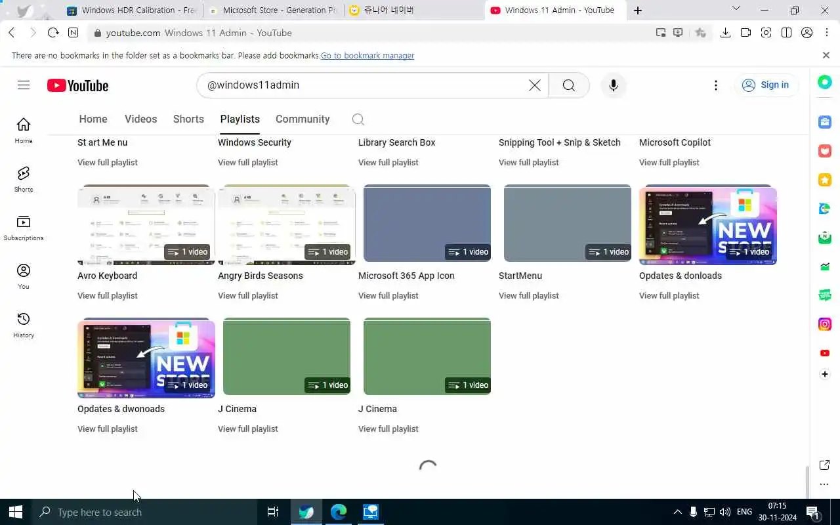Screen dimensions: 840x525
Task: Show hidden system tray icons
Action: tap(677, 512)
